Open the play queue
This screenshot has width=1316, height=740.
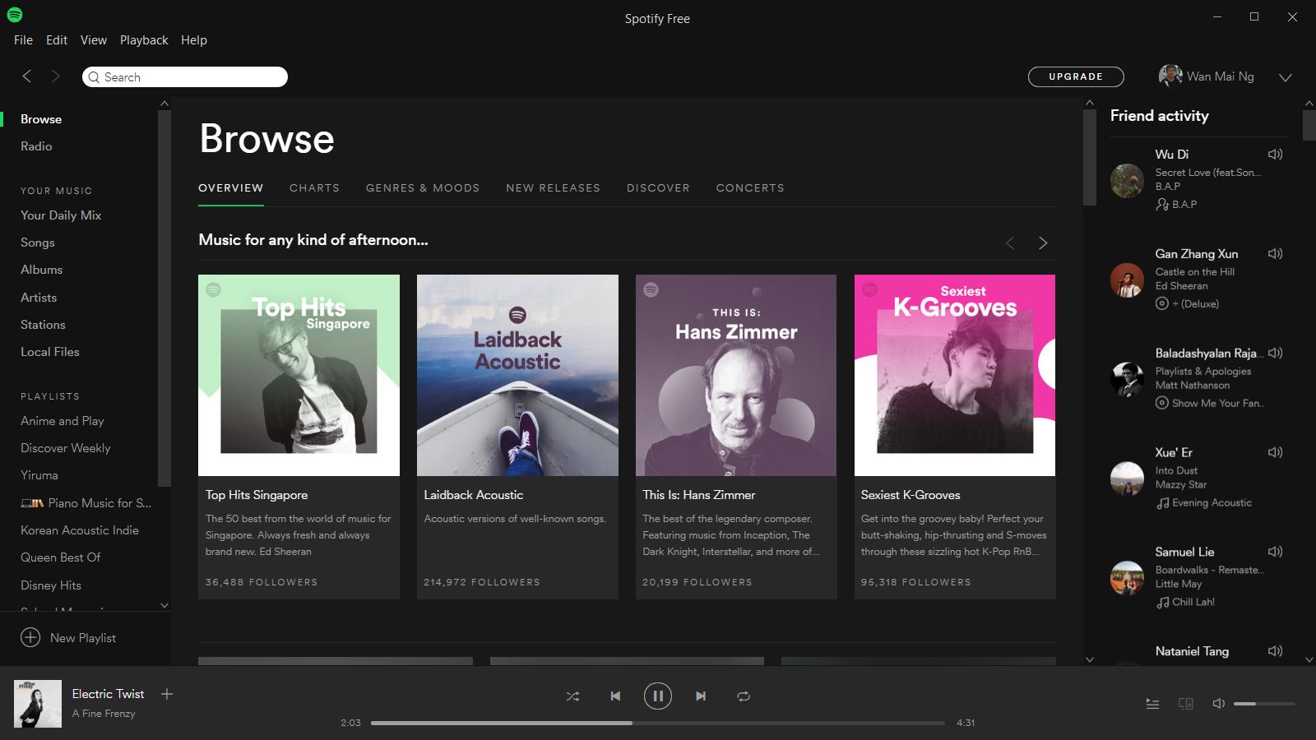click(1151, 704)
